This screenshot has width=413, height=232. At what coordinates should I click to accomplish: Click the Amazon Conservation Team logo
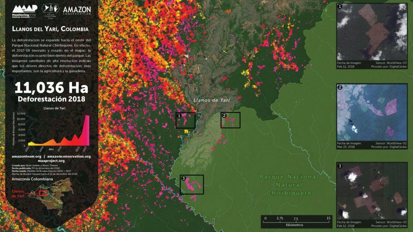(x=52, y=10)
